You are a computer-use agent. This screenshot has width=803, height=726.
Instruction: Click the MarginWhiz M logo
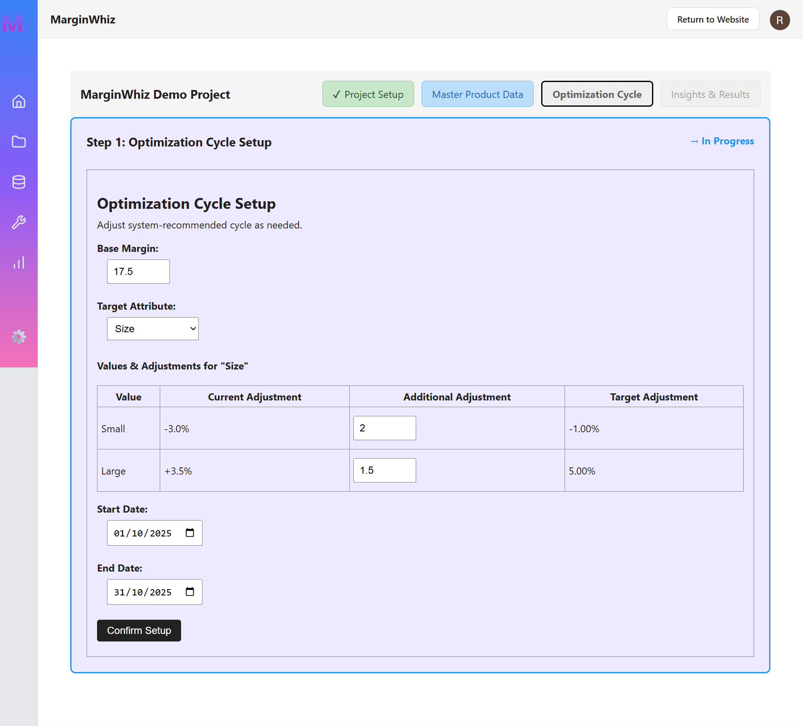(13, 24)
